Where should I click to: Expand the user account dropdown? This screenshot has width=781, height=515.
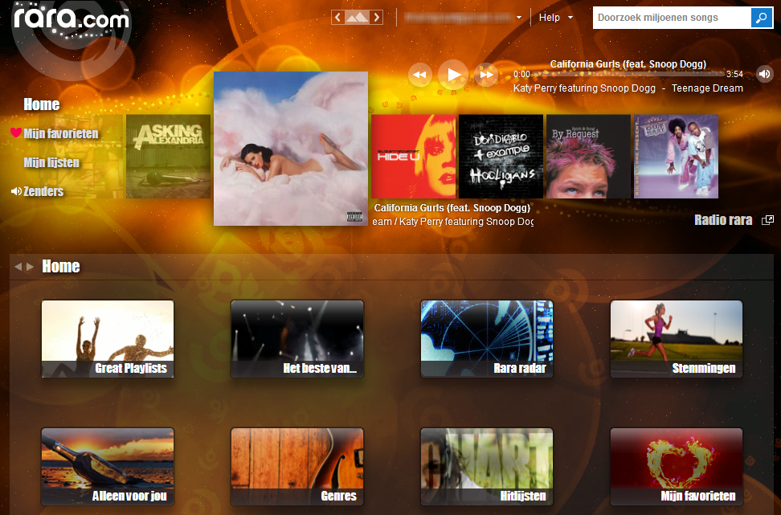coord(519,18)
